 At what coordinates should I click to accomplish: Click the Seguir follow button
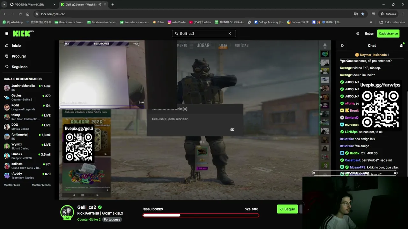287,209
